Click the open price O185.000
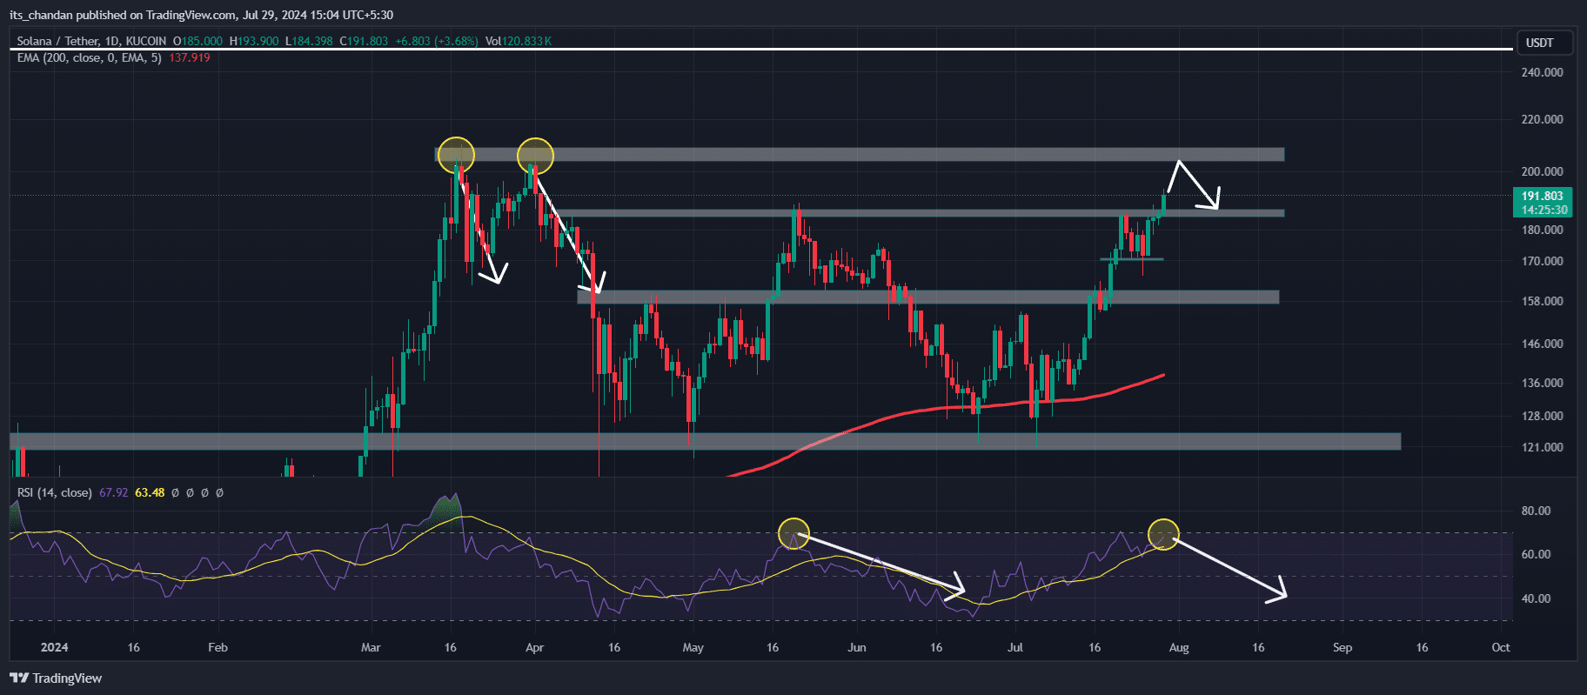The height and width of the screenshot is (695, 1587). [x=198, y=41]
